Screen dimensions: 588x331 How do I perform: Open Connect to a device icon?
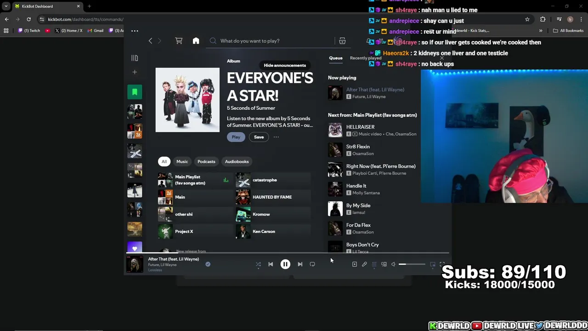pos(384,264)
